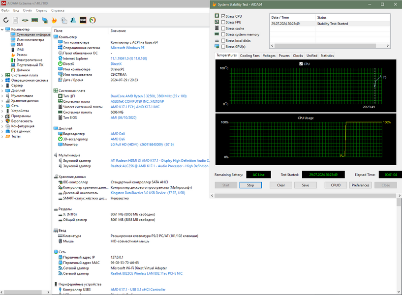
Task: Click the status log horizontal scrollbar
Action: [x=330, y=46]
